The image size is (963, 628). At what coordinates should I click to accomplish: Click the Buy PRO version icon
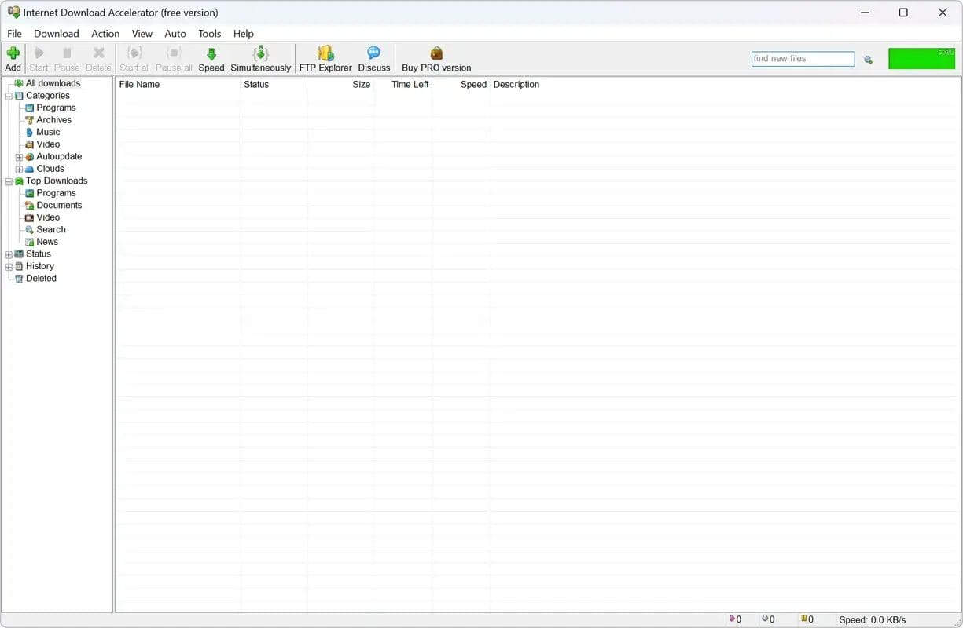[x=436, y=53]
